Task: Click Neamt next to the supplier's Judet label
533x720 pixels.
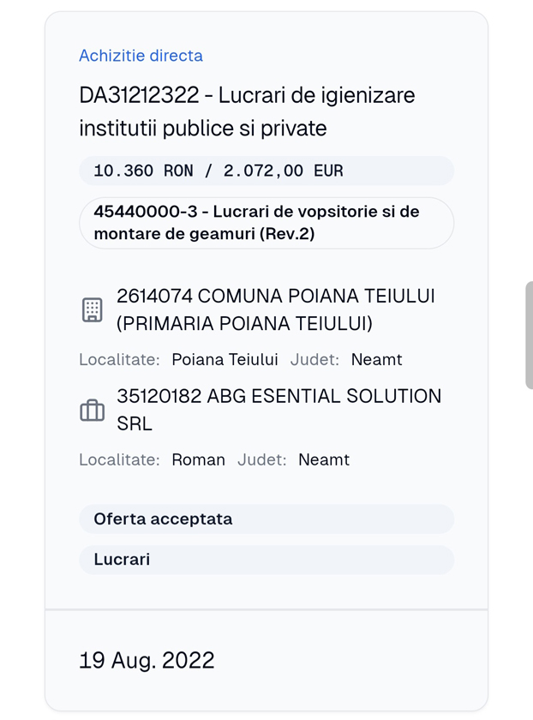Action: click(324, 459)
